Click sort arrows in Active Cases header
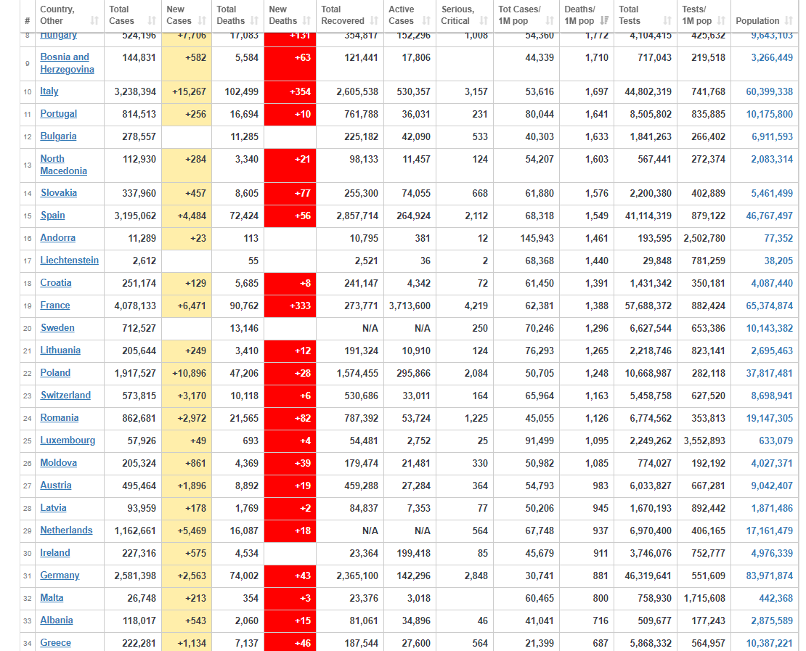 pyautogui.click(x=426, y=21)
